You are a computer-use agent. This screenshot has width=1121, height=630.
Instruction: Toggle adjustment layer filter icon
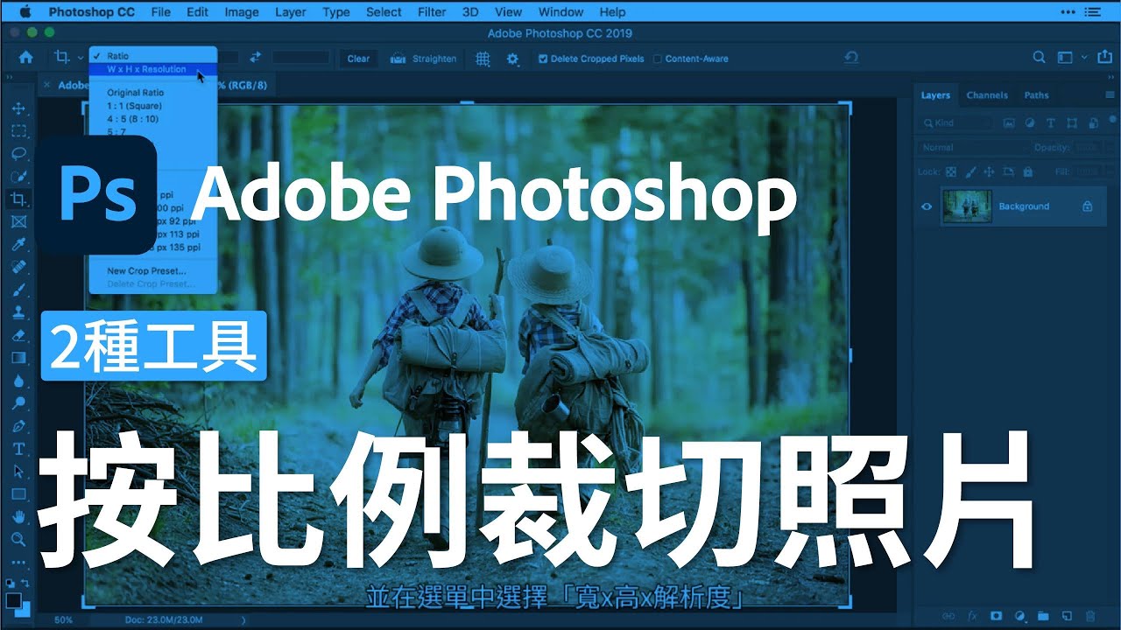point(1030,123)
